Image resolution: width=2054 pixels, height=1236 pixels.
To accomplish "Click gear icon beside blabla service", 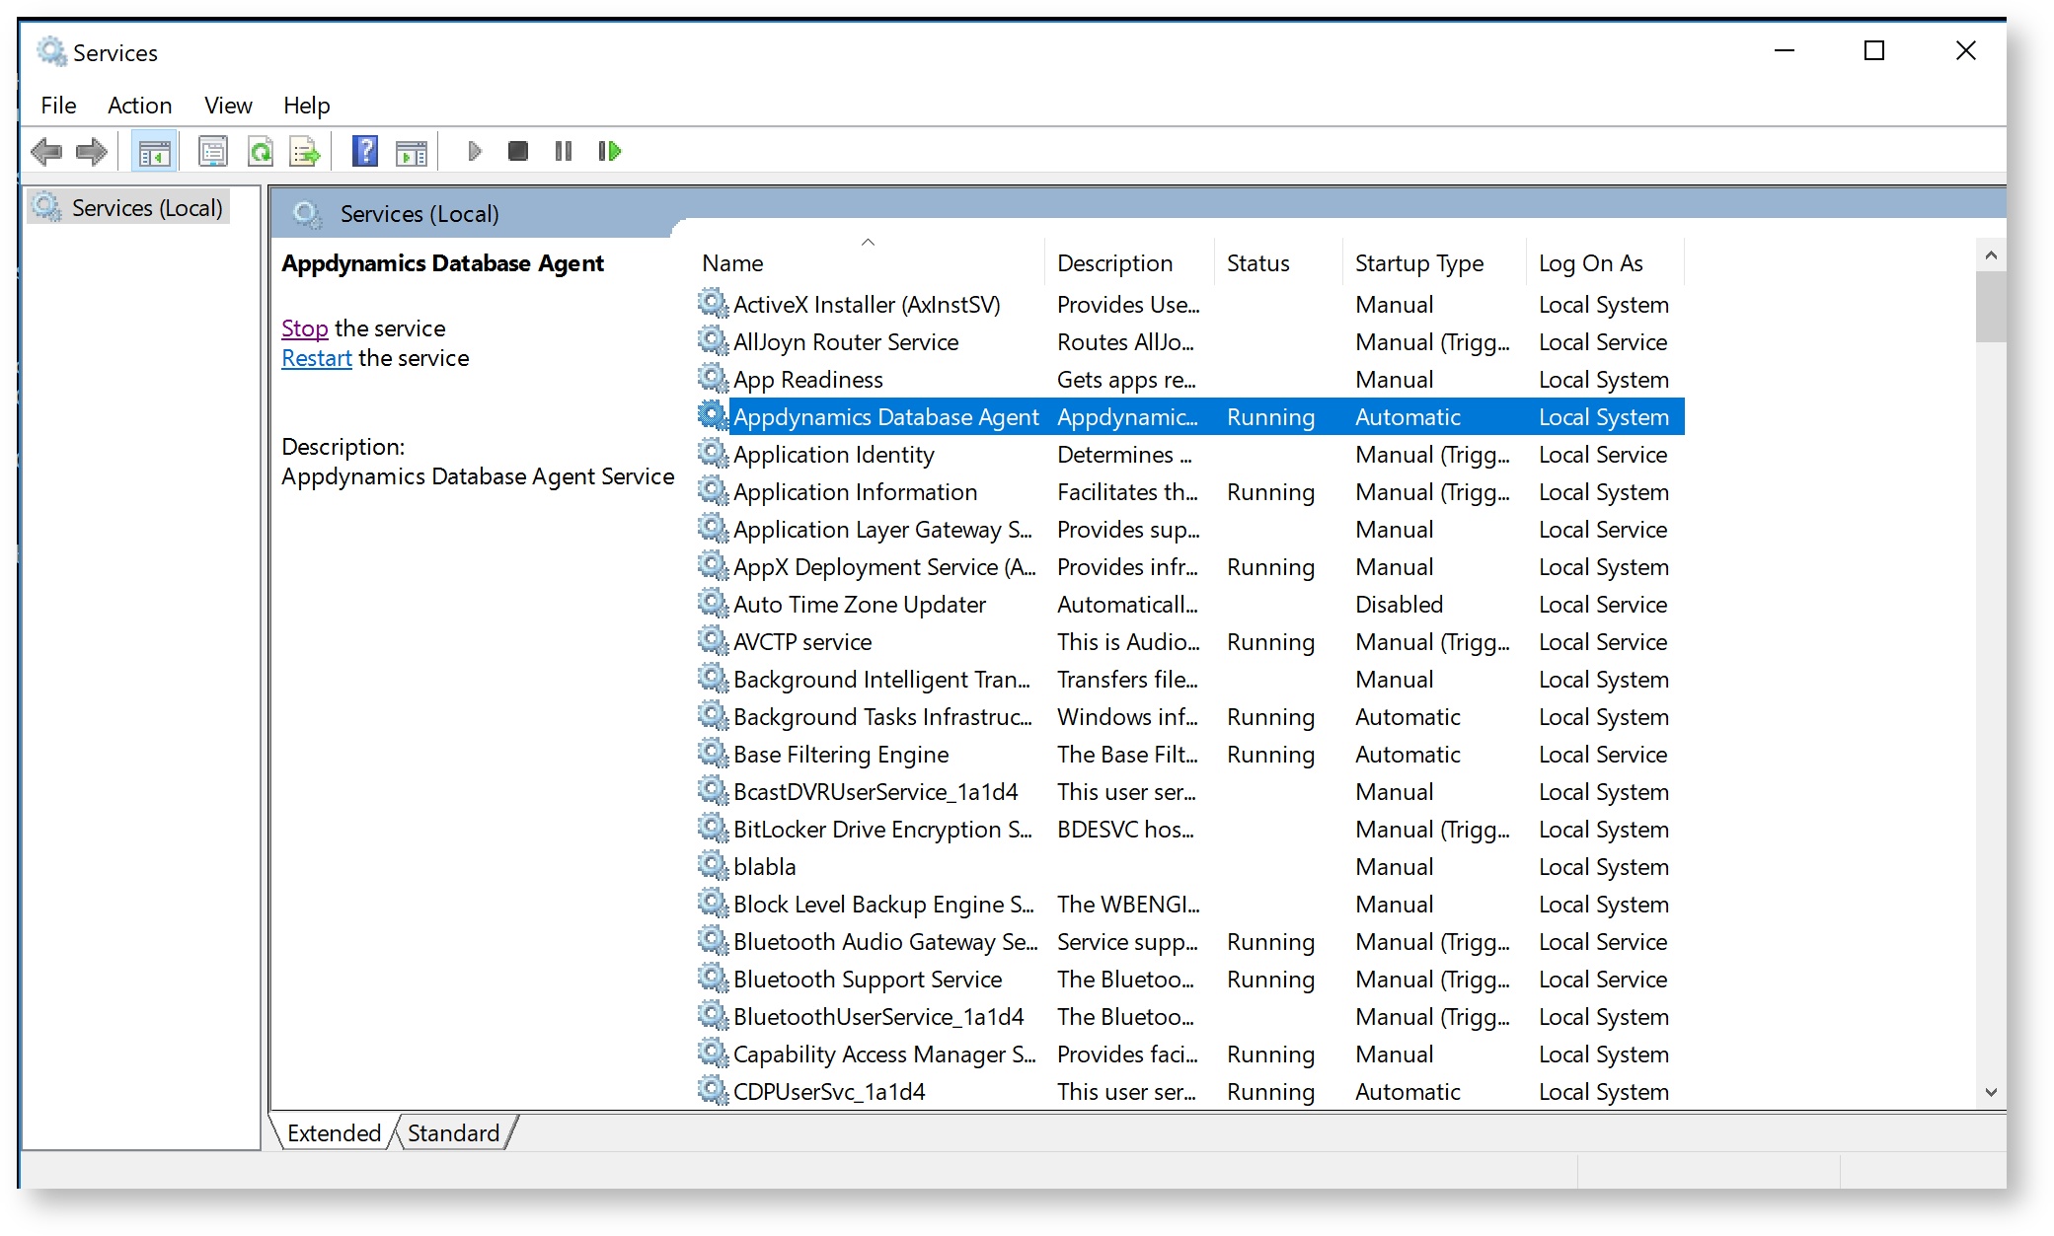I will 713,865.
